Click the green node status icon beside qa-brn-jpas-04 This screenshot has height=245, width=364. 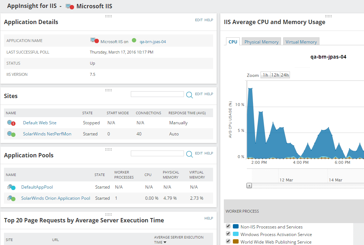pos(134,40)
